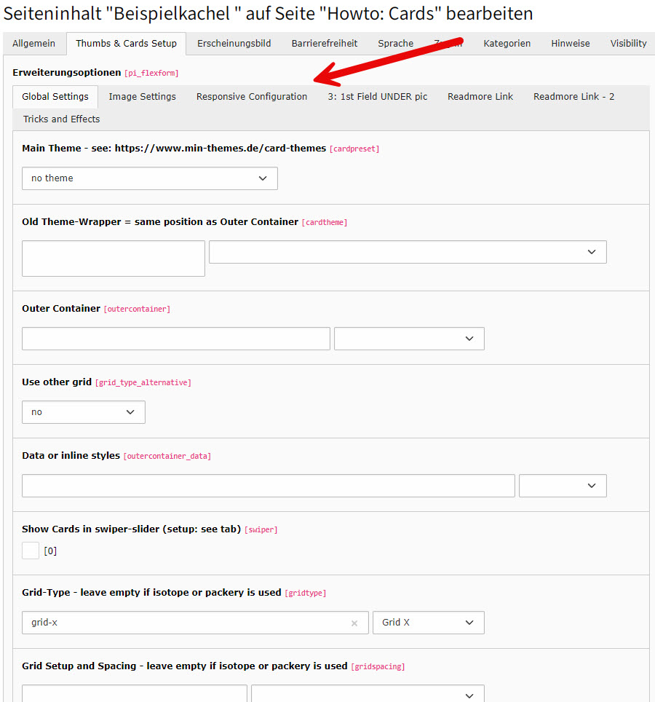Open the Responsive Configuration tab
This screenshot has width=655, height=702.
(252, 97)
